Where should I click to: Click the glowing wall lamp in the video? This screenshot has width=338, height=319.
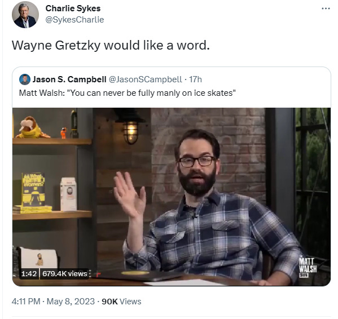coord(130,132)
